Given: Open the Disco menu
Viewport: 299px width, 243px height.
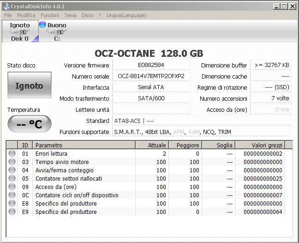Looking at the screenshot, I should (x=88, y=15).
